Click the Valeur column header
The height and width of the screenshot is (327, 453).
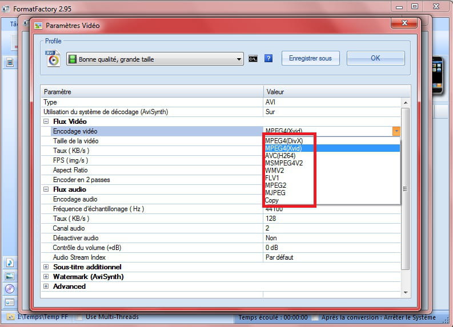click(336, 92)
